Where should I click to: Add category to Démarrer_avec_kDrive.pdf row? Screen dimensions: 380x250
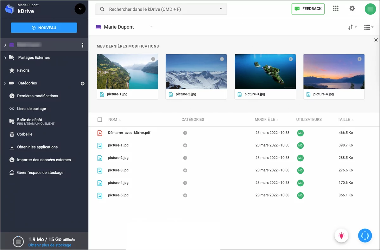[x=185, y=133]
